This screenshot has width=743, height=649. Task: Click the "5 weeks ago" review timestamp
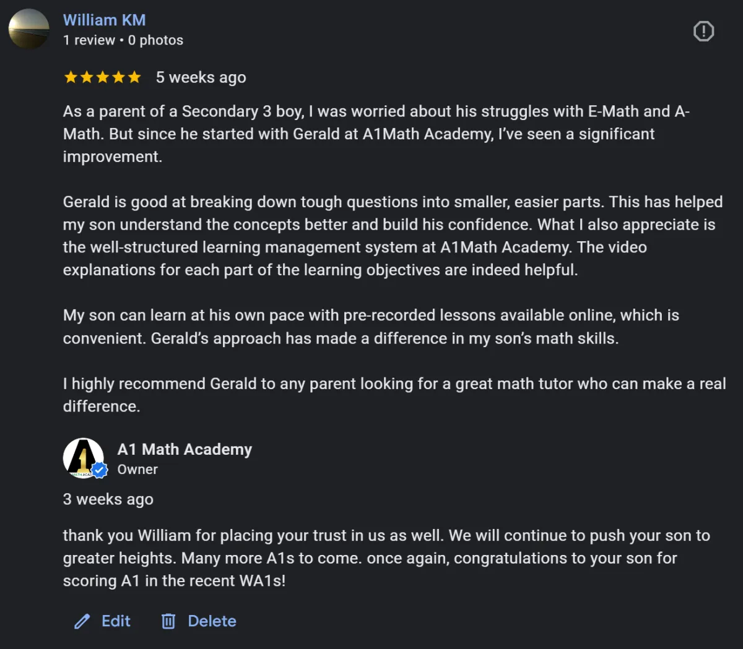click(201, 77)
